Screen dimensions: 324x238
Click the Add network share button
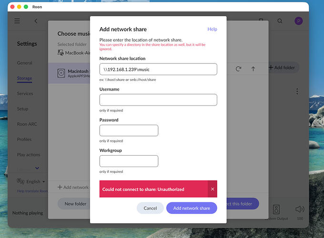(x=192, y=208)
